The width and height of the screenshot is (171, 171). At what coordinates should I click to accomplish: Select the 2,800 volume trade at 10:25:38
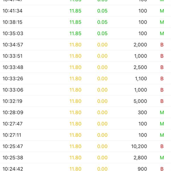140,158
